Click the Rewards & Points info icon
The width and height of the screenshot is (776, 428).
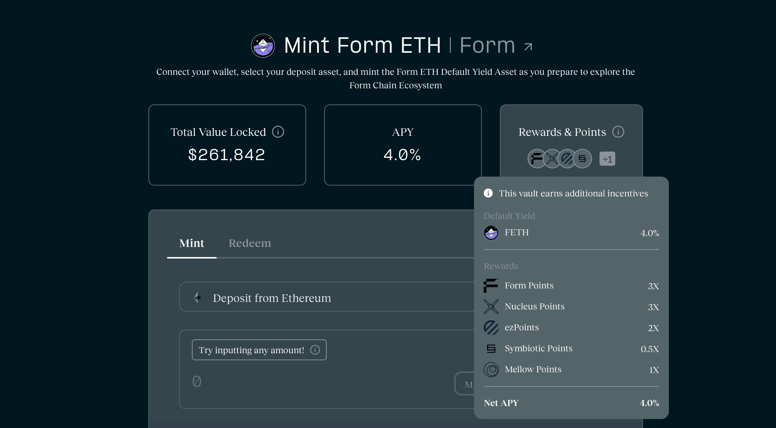click(x=618, y=132)
